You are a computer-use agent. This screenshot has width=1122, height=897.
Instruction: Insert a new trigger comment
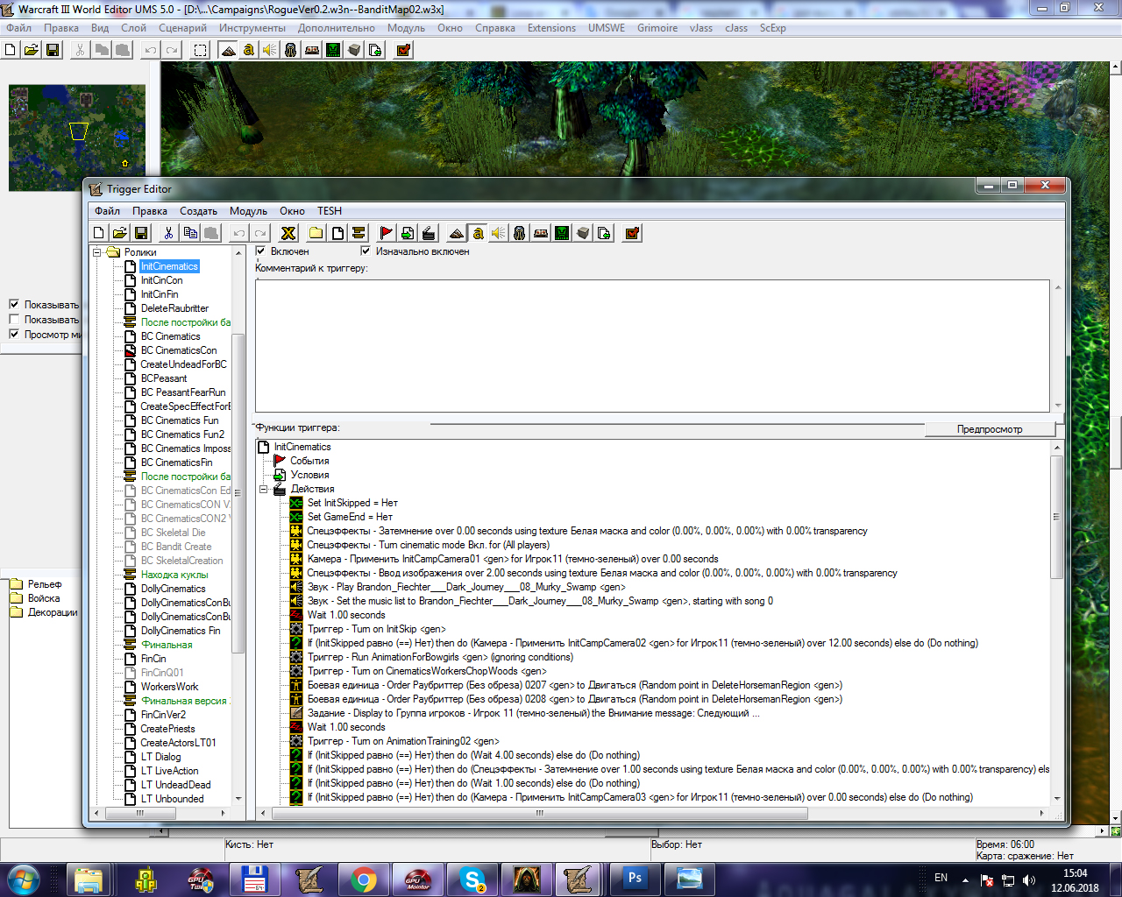pos(359,233)
